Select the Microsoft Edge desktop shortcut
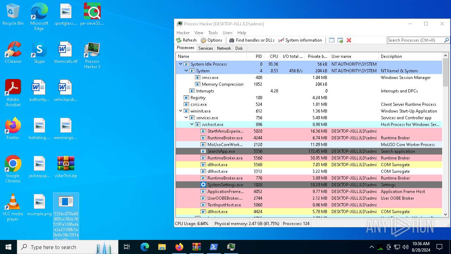The height and width of the screenshot is (254, 451). (39, 17)
